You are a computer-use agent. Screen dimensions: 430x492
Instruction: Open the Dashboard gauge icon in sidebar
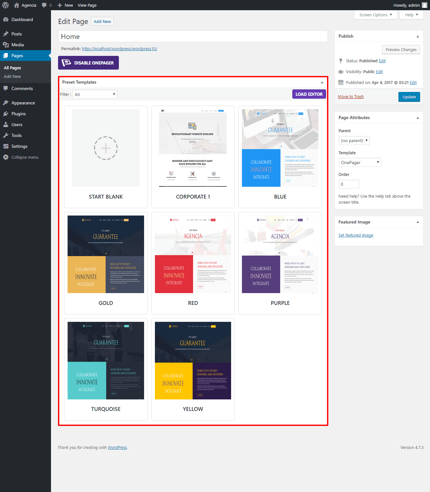click(x=6, y=19)
